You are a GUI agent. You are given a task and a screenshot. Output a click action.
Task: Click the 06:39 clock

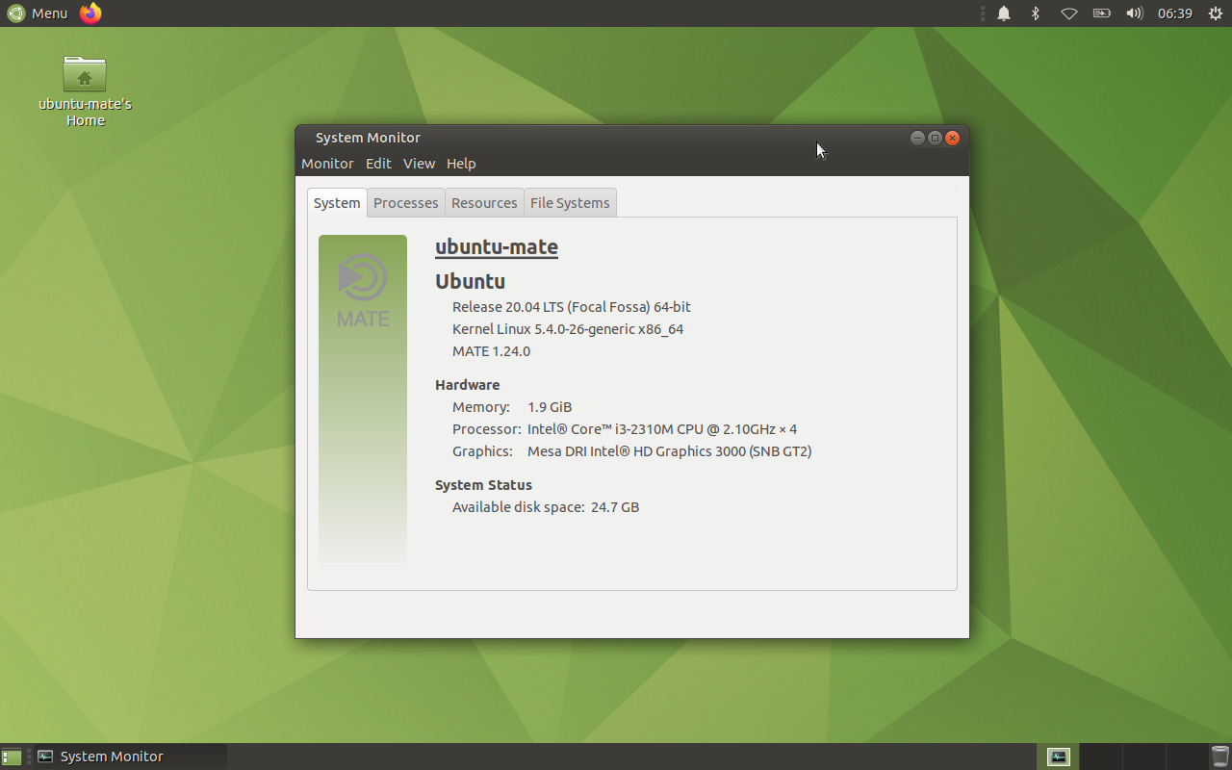tap(1175, 13)
